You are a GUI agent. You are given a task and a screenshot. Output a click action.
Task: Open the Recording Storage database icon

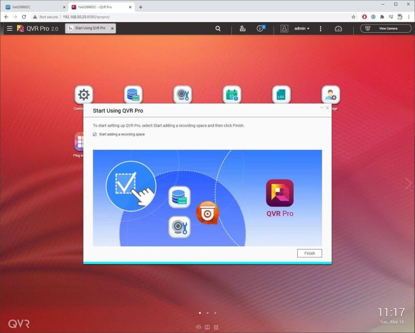click(133, 95)
